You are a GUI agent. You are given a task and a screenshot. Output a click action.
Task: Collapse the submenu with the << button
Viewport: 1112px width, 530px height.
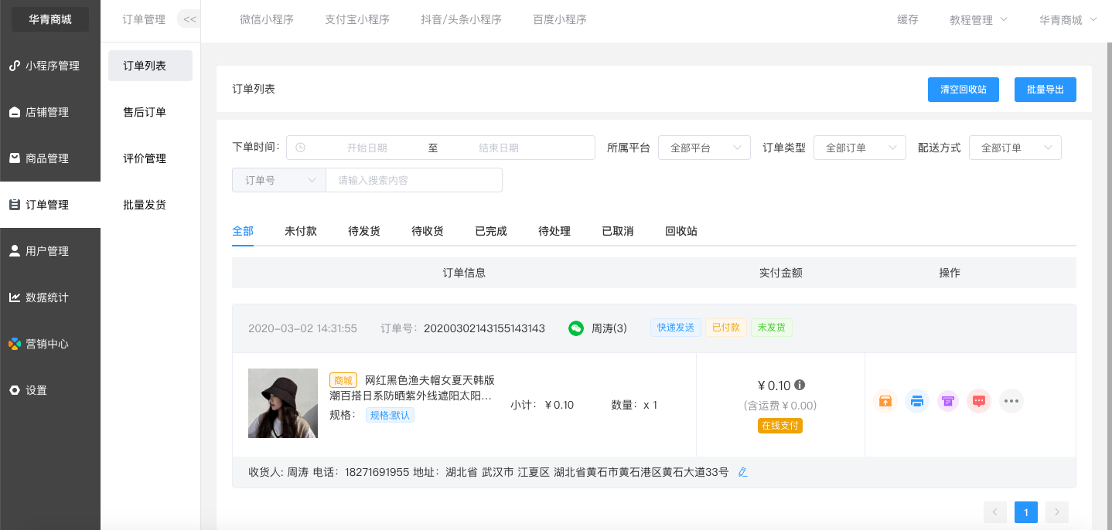(189, 19)
